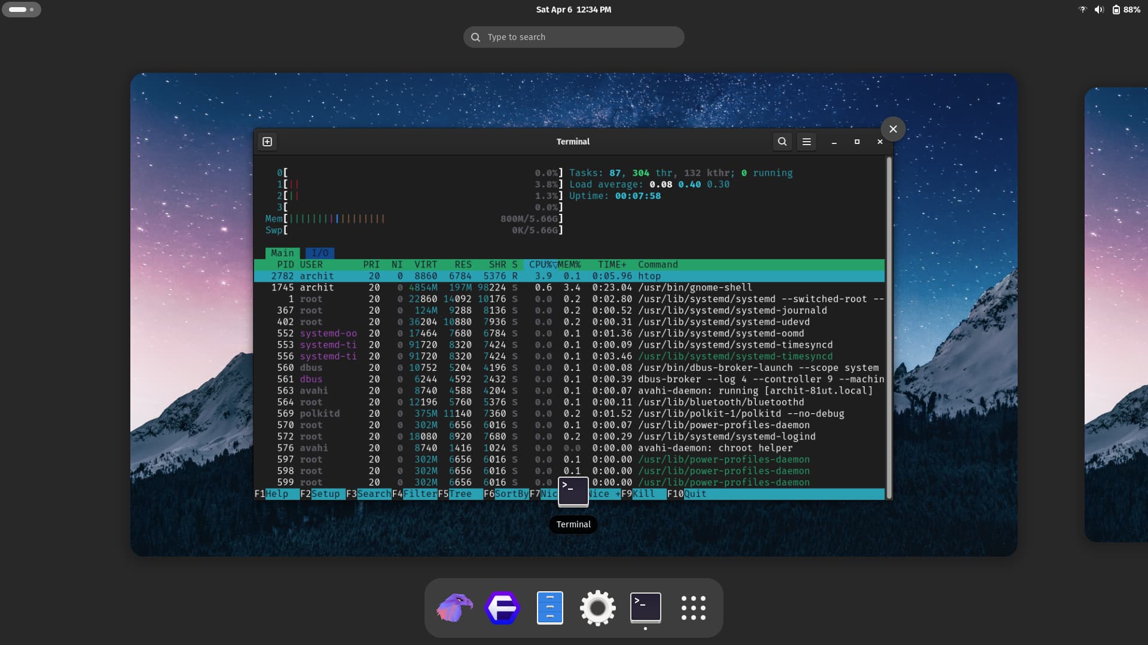1148x645 pixels.
Task: Click F1 Help in htop footer
Action: pyautogui.click(x=277, y=494)
